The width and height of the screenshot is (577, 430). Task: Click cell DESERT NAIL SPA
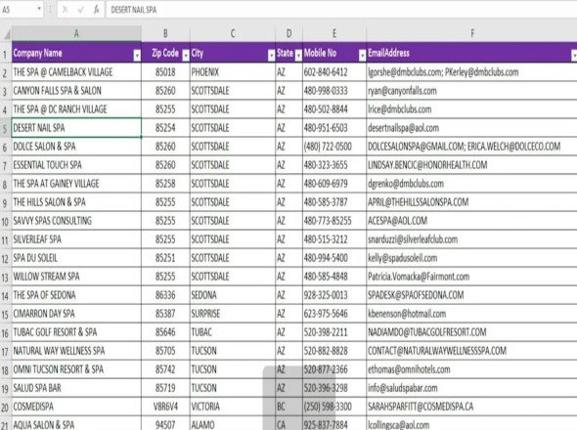[76, 128]
